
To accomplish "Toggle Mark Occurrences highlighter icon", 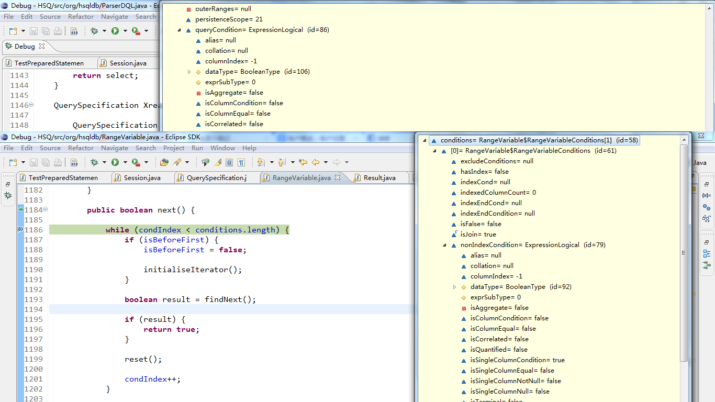I will [217, 162].
